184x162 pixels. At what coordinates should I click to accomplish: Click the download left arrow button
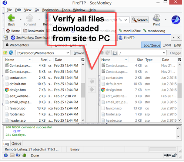pos(92,81)
